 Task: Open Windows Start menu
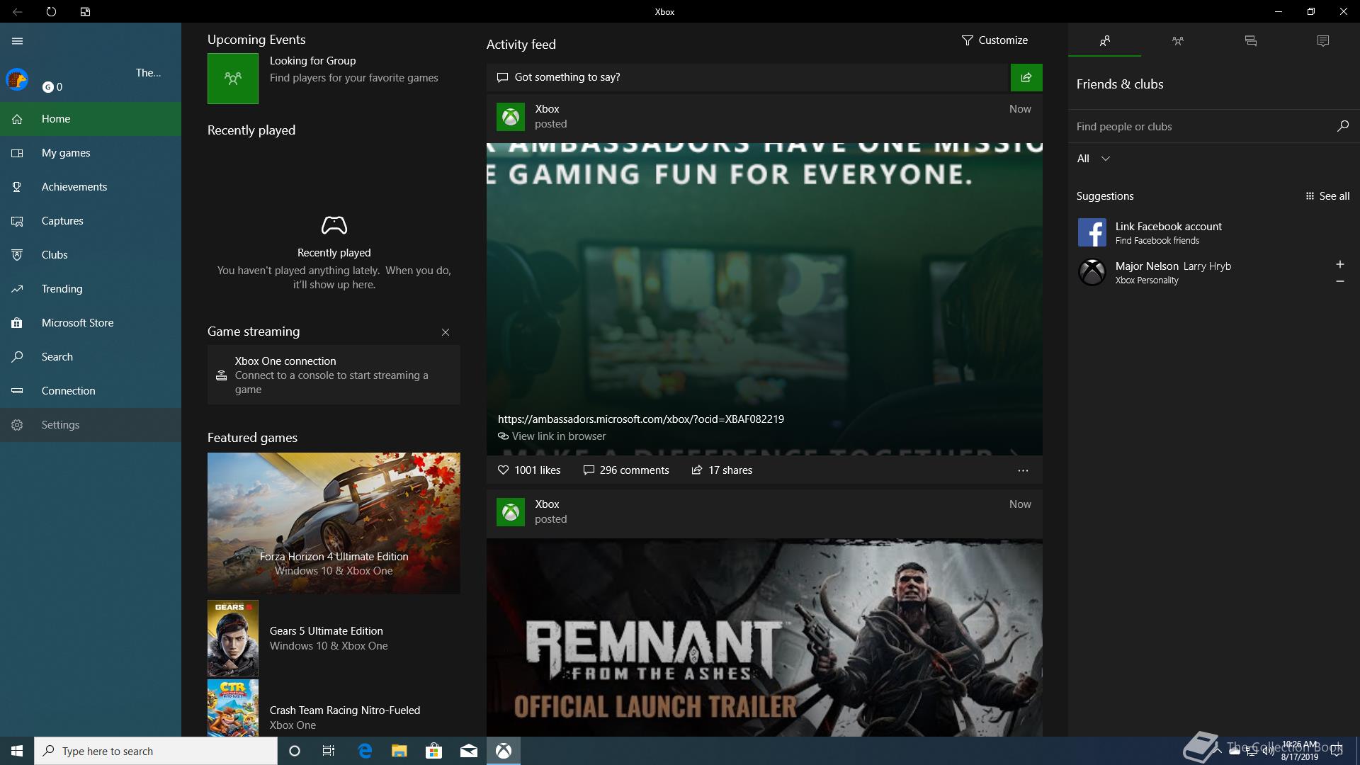[17, 751]
